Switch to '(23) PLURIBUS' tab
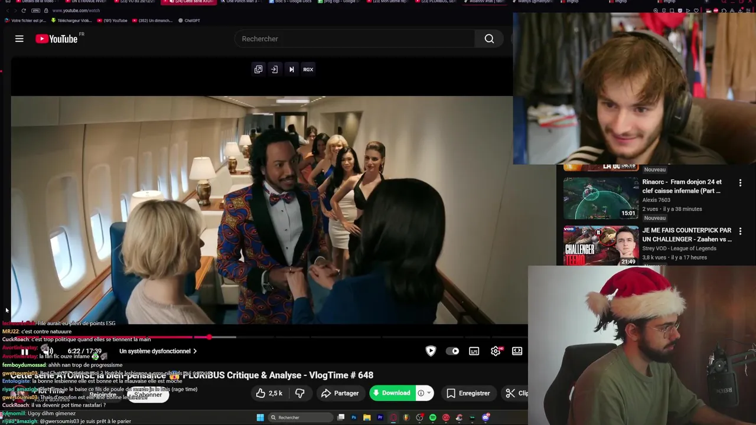The width and height of the screenshot is (756, 425). [x=435, y=2]
